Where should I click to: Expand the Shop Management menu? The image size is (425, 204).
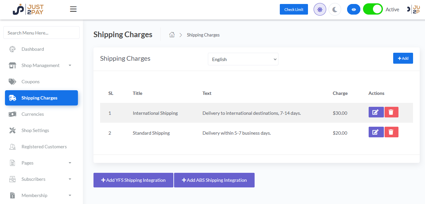(40, 65)
